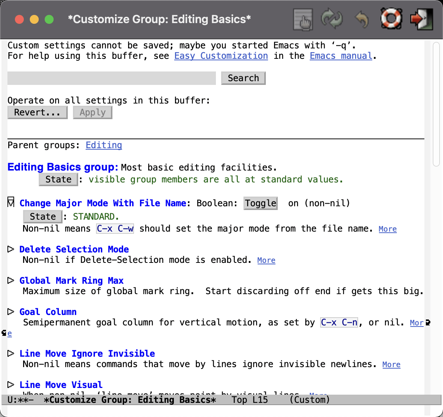Click the vertical scrollbar thumb

(x=436, y=104)
